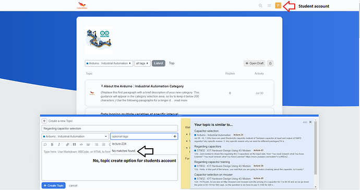Click the lecture-43 tag badge

tap(258, 150)
